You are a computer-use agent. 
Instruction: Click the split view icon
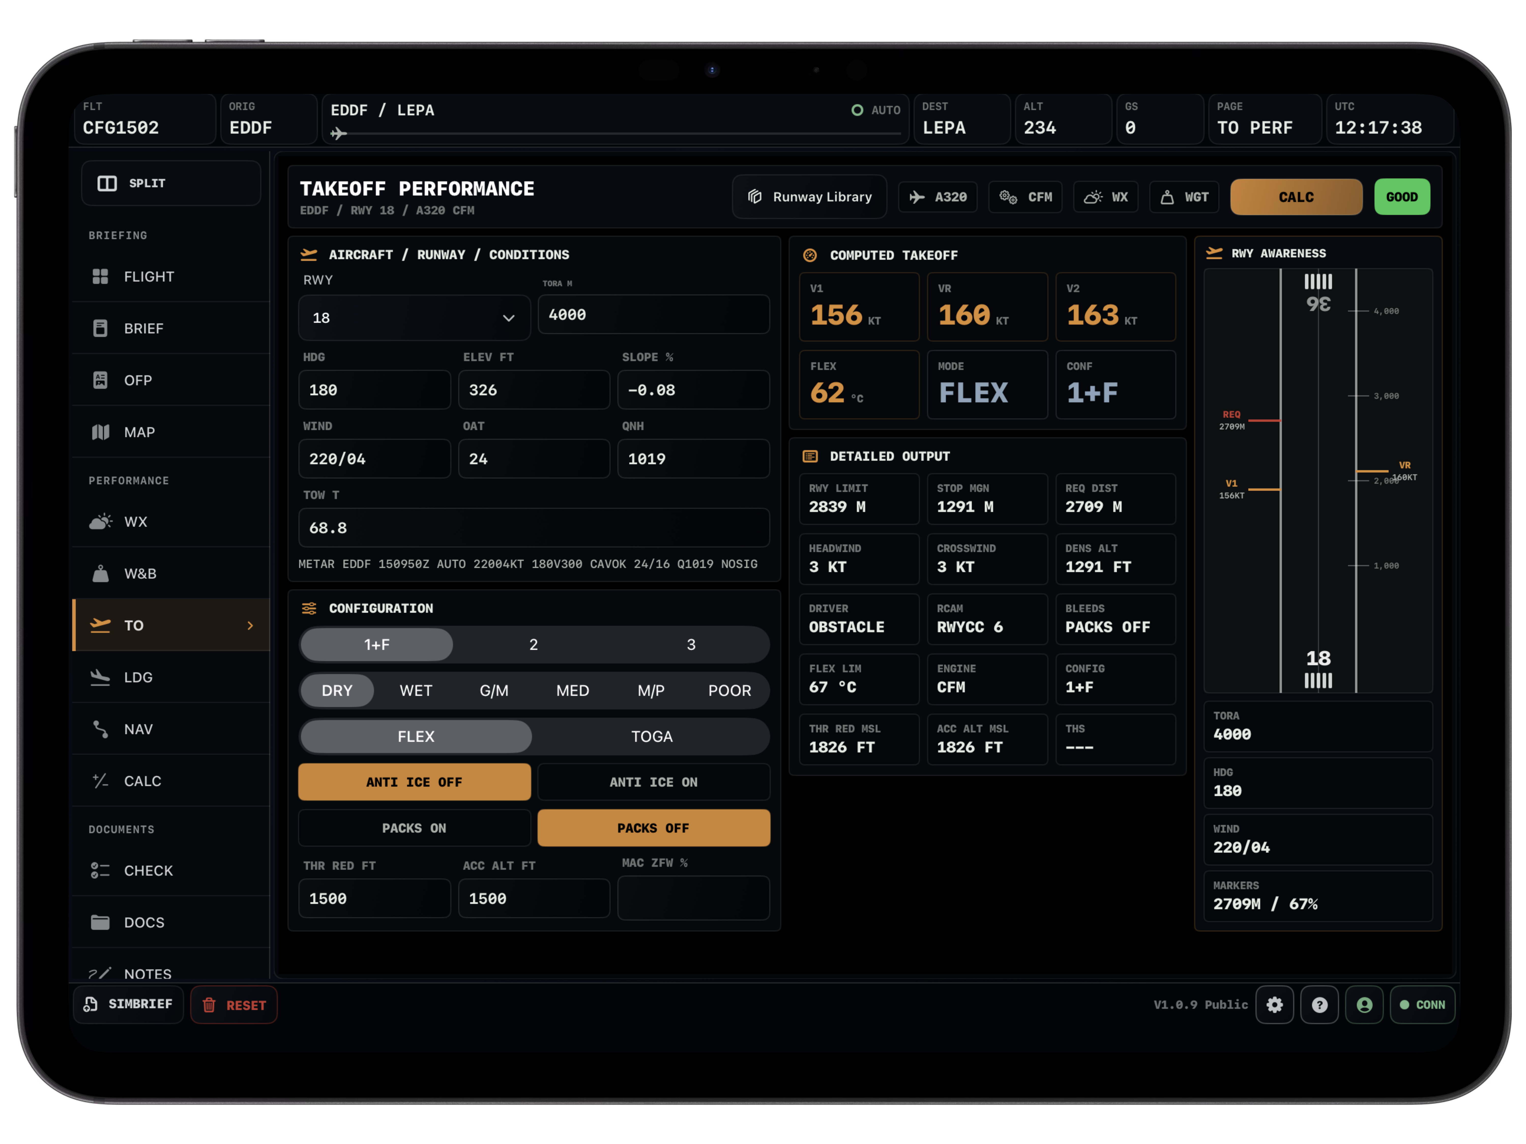coord(107,184)
